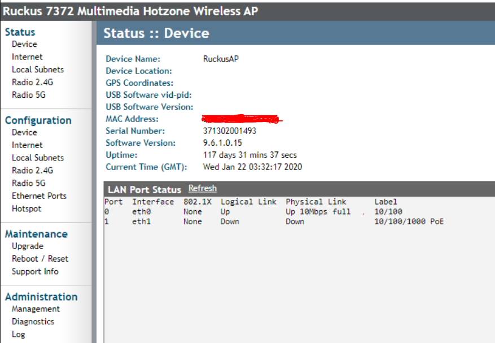Click 'Up 10Mbps full' physical link value
This screenshot has width=495, height=343.
(x=318, y=212)
